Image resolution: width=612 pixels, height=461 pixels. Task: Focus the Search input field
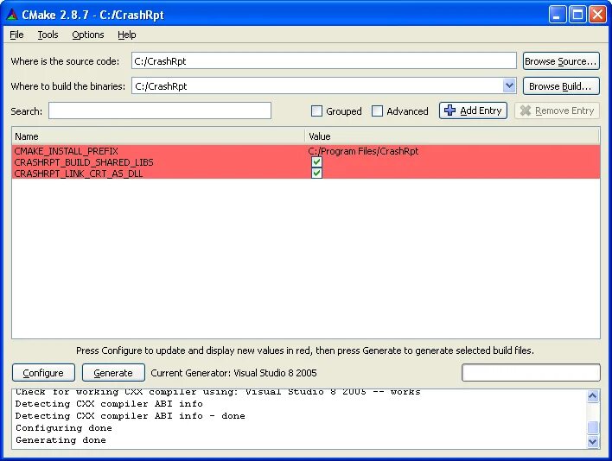click(x=160, y=111)
